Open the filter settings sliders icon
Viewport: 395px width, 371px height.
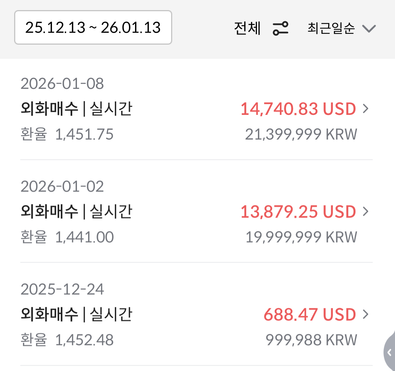pyautogui.click(x=281, y=28)
